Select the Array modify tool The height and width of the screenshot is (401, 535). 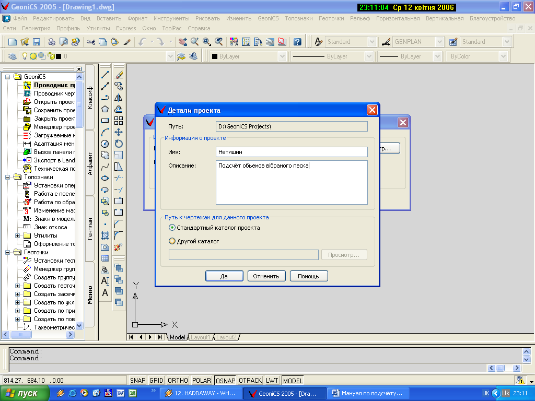pyautogui.click(x=119, y=121)
